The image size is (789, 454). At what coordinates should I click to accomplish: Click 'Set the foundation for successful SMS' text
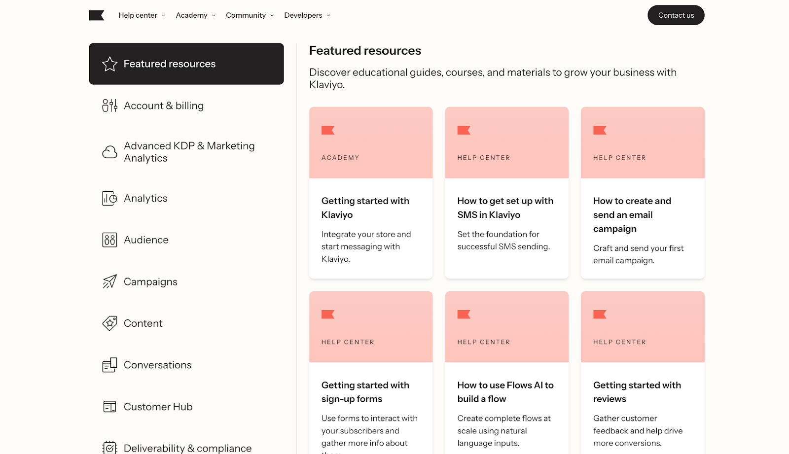tap(503, 241)
